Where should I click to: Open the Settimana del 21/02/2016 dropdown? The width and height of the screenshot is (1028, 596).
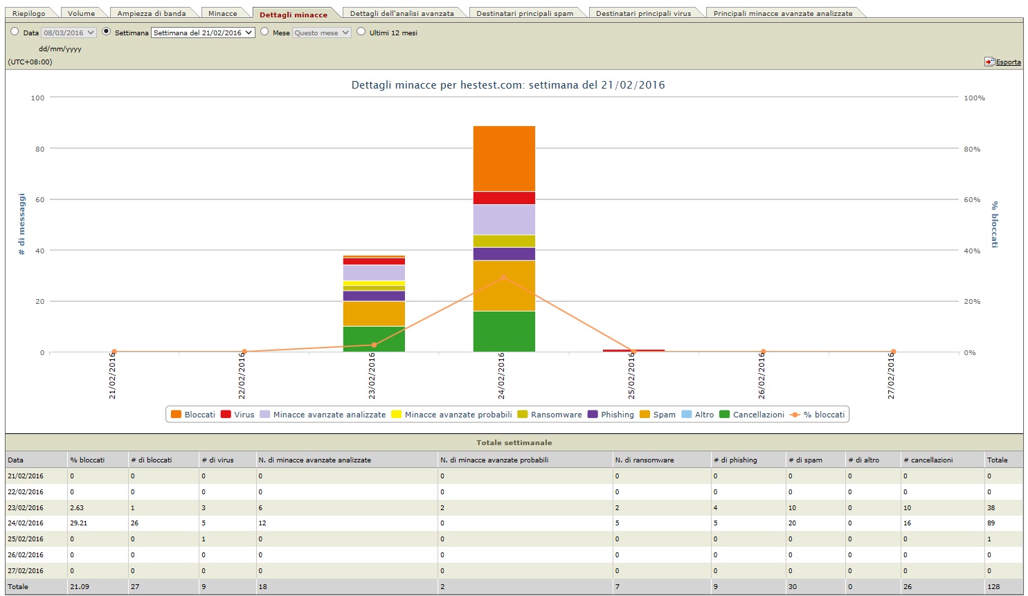pos(204,33)
